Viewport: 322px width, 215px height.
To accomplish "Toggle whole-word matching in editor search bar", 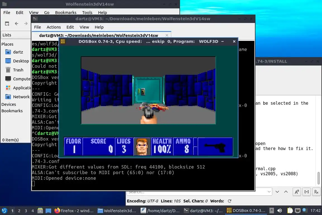I will point(307,192).
